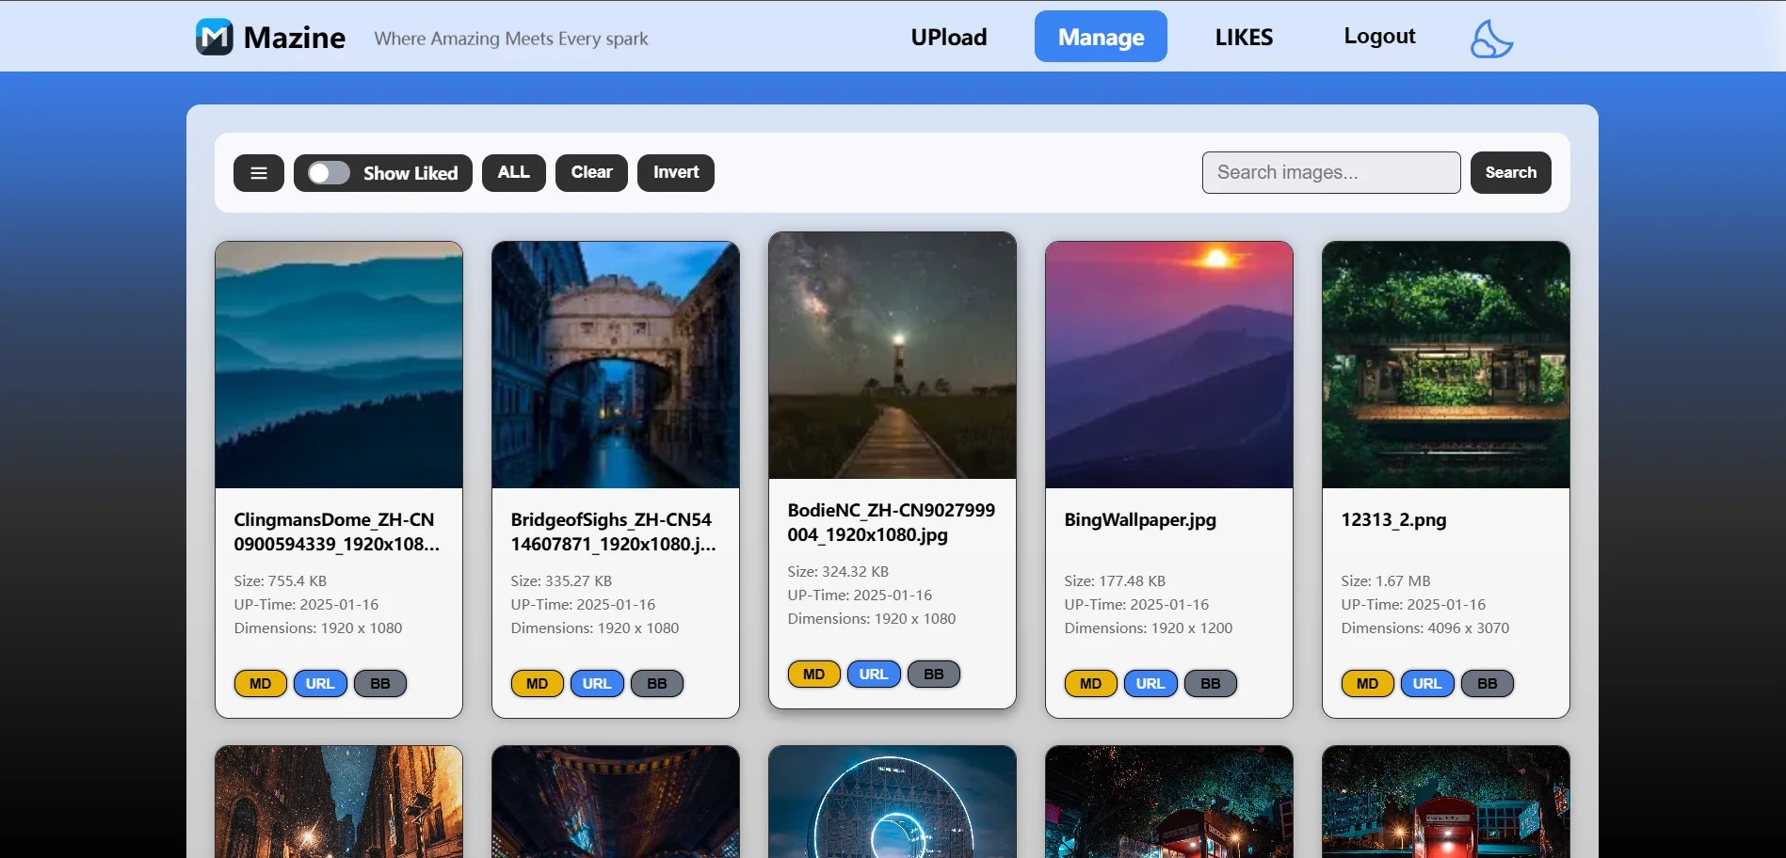Copy URL for 12313_2.png
1786x858 pixels.
click(1427, 683)
